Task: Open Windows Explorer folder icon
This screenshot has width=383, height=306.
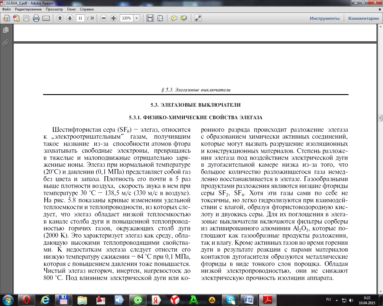Action: pos(82,300)
